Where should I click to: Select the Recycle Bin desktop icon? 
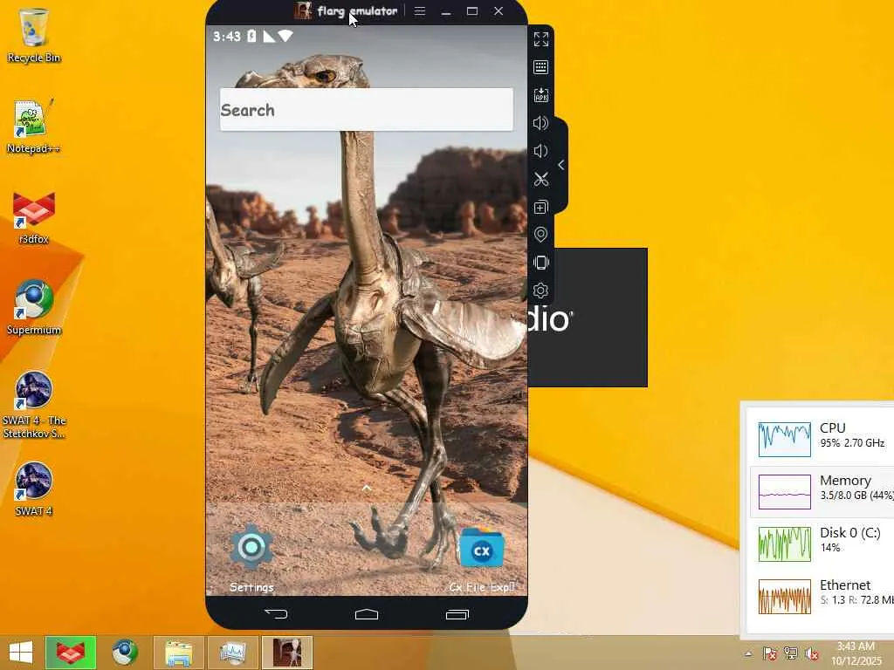click(x=34, y=35)
